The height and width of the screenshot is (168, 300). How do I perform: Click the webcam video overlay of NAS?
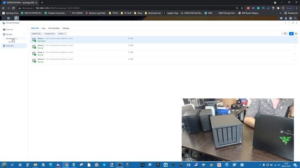(x=238, y=130)
